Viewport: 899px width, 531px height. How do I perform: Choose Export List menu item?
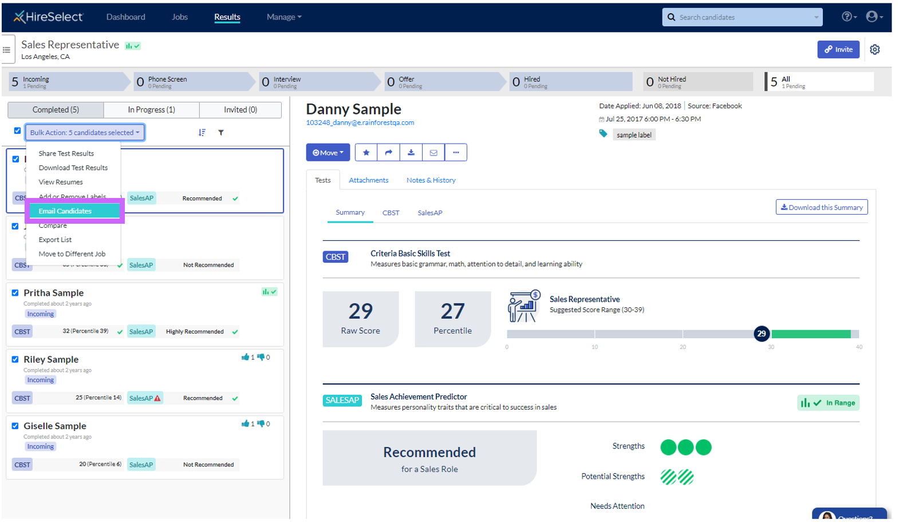(x=55, y=240)
